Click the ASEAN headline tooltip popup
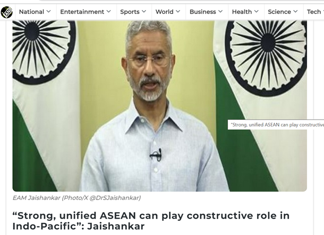The height and width of the screenshot is (235, 324). [276, 125]
